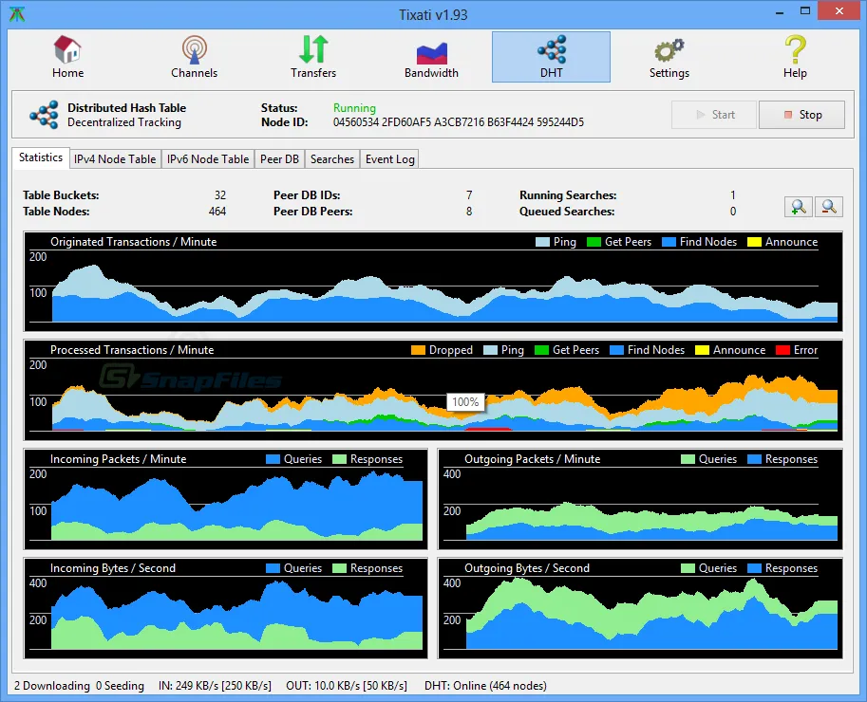Open the Event Log tab

[390, 159]
